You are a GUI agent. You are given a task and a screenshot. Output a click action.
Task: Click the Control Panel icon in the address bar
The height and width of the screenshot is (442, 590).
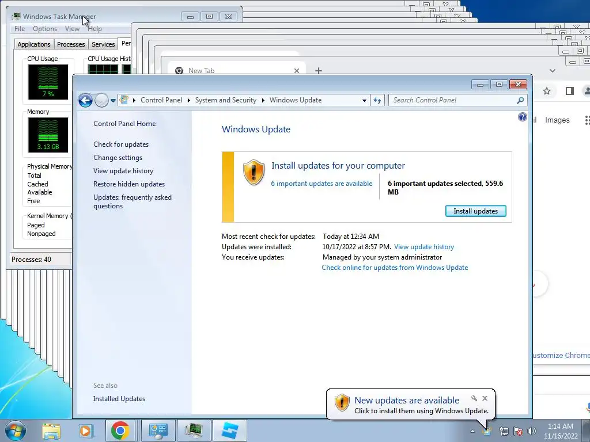click(124, 100)
